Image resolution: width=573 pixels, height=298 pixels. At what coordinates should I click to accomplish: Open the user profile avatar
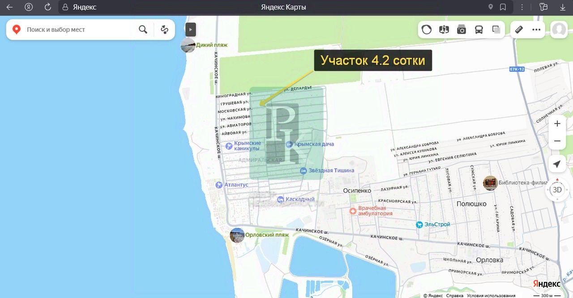[559, 30]
